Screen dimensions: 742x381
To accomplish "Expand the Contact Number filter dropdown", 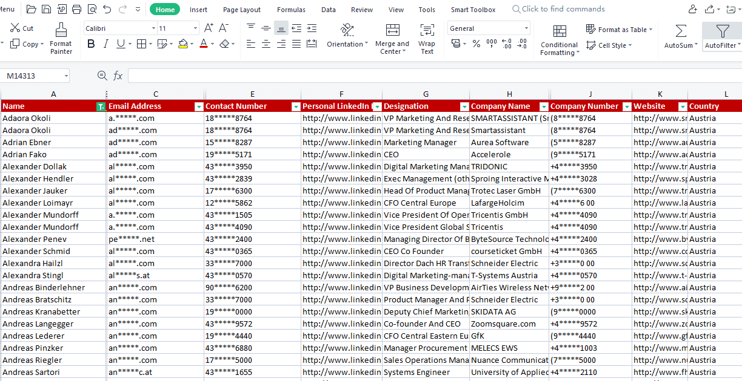I will [x=296, y=106].
